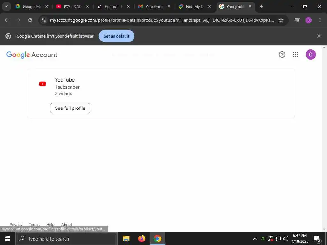Bookmark this page with the star
The width and height of the screenshot is (327, 245).
click(281, 20)
